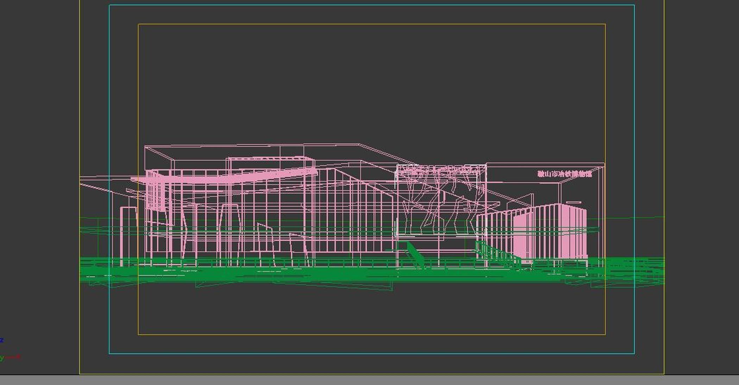Click the outer yellow safe frame left edge
This screenshot has width=739, height=385.
pos(80,105)
